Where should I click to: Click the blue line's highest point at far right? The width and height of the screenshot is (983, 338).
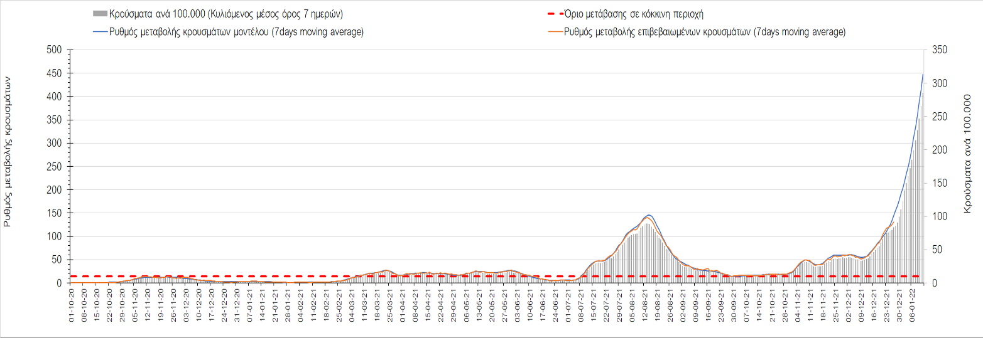pos(923,74)
